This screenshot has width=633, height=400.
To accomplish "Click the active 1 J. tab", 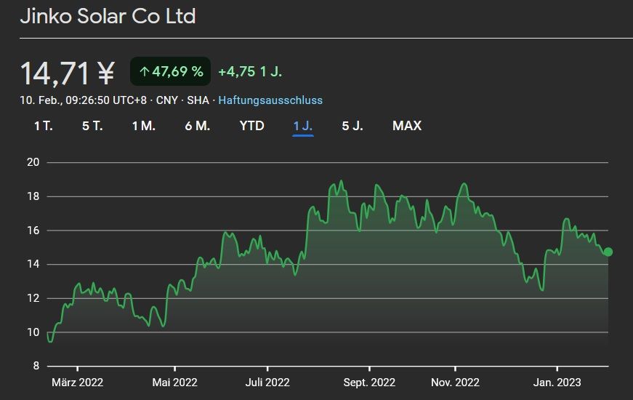I will pos(303,126).
